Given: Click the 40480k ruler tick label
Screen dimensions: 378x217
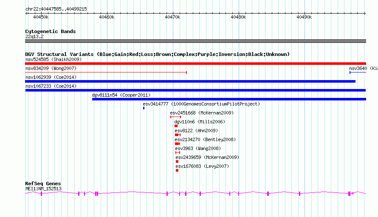Looking at the screenshot, I should pyautogui.click(x=238, y=17).
